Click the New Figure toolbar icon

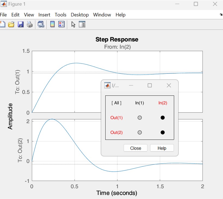click(x=2, y=24)
